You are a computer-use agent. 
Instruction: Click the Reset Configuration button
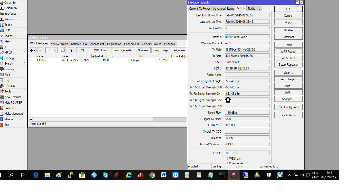pos(288,107)
